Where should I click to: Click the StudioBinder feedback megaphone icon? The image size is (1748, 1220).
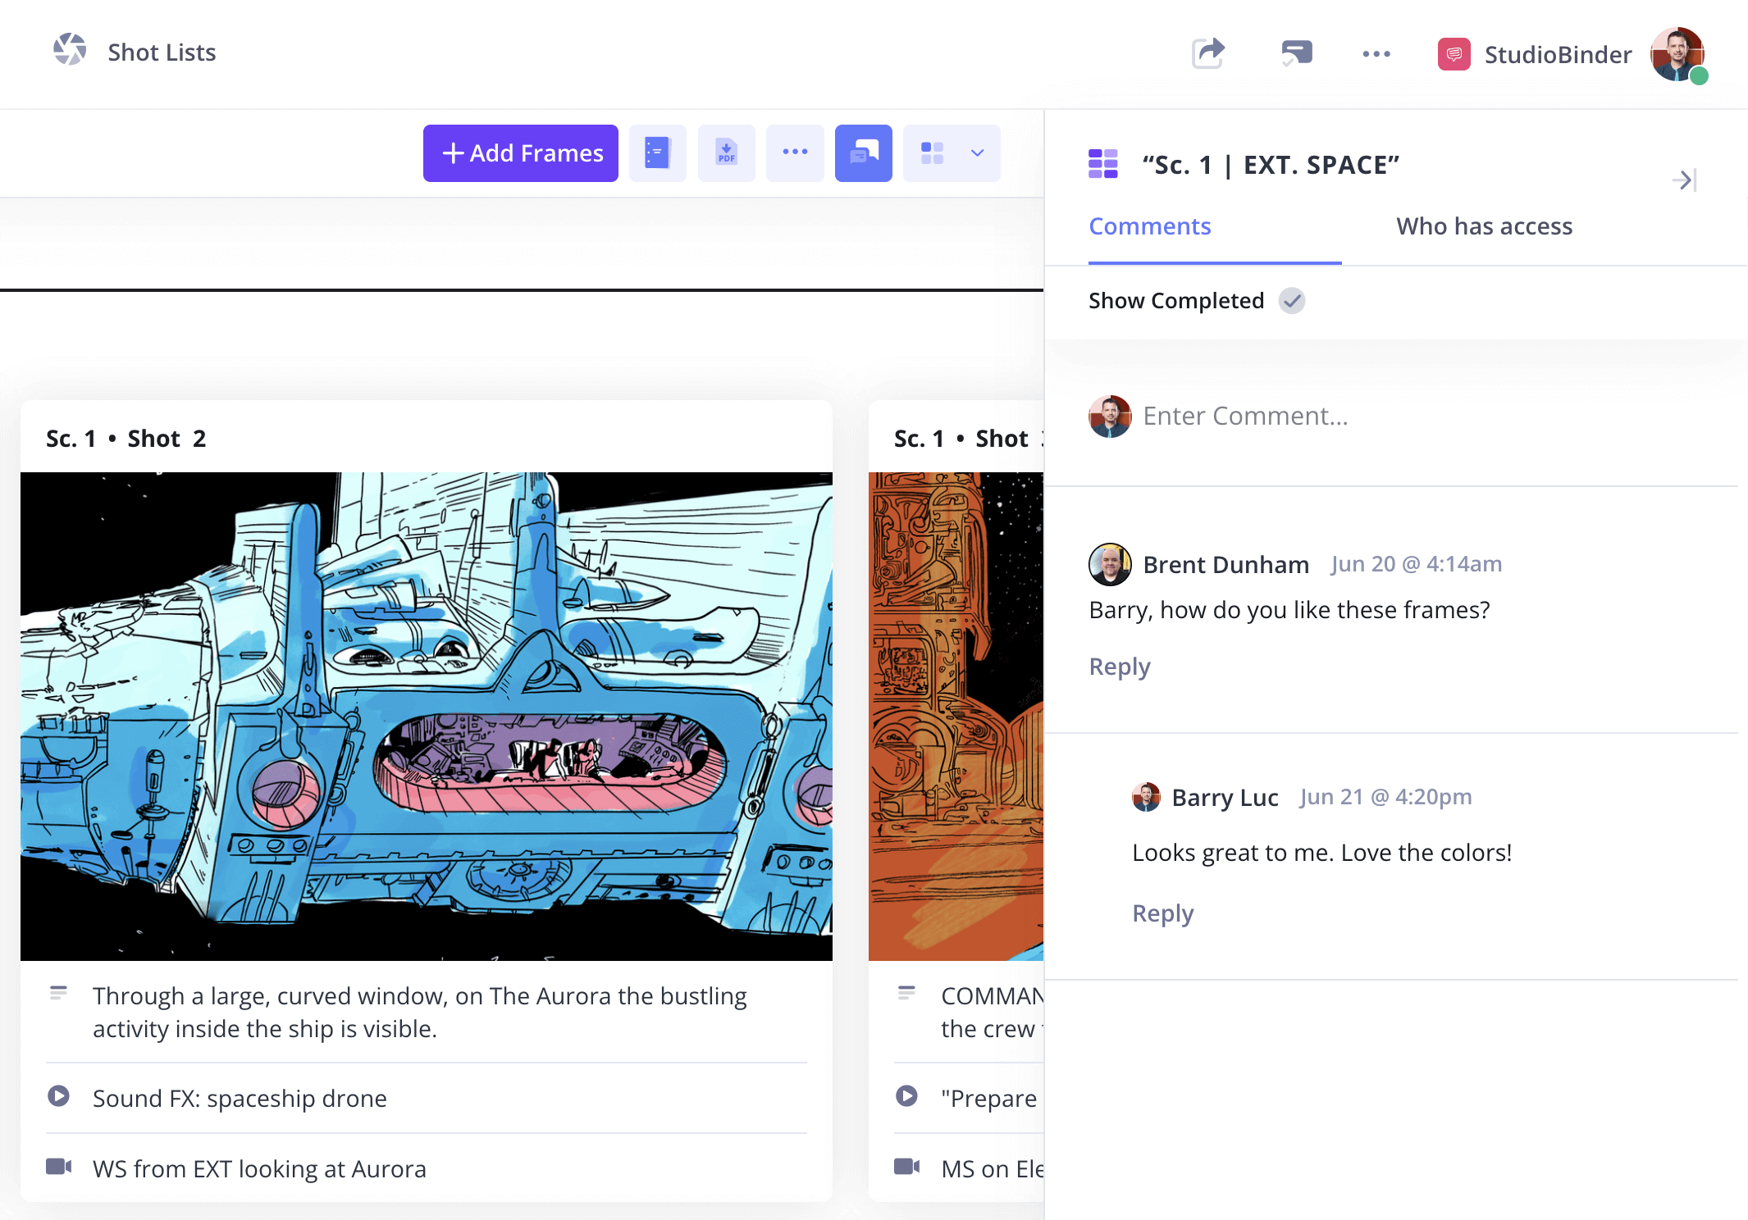(1453, 54)
